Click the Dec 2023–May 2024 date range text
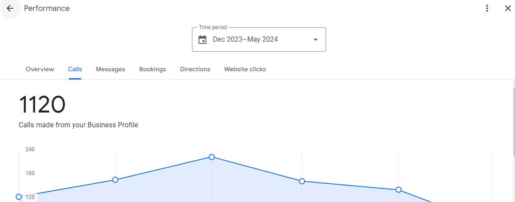 245,40
